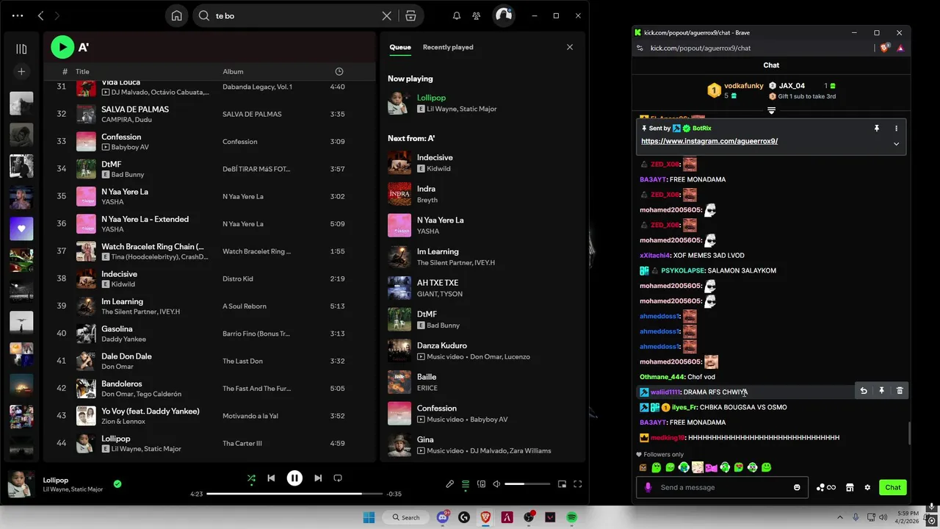The height and width of the screenshot is (529, 940).
Task: Pin waliid1111's chat message
Action: [881, 391]
